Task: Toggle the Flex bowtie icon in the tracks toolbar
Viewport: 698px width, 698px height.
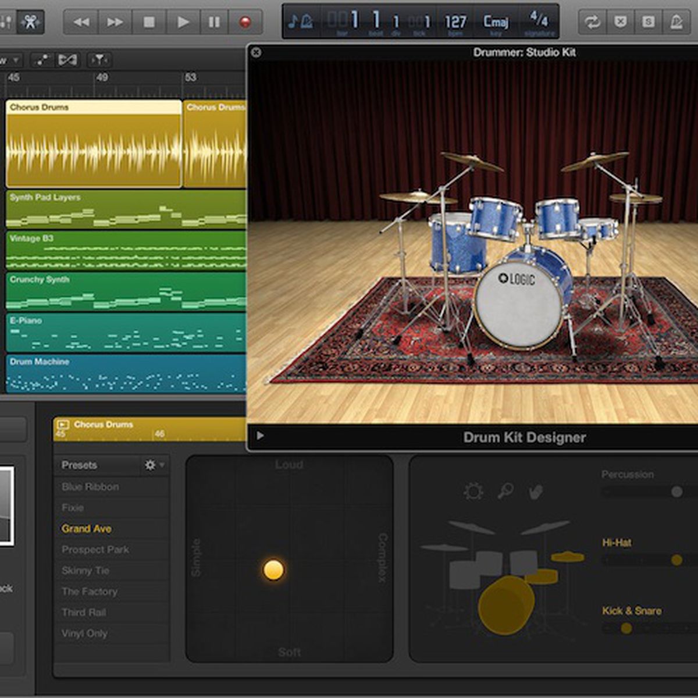Action: [x=67, y=59]
